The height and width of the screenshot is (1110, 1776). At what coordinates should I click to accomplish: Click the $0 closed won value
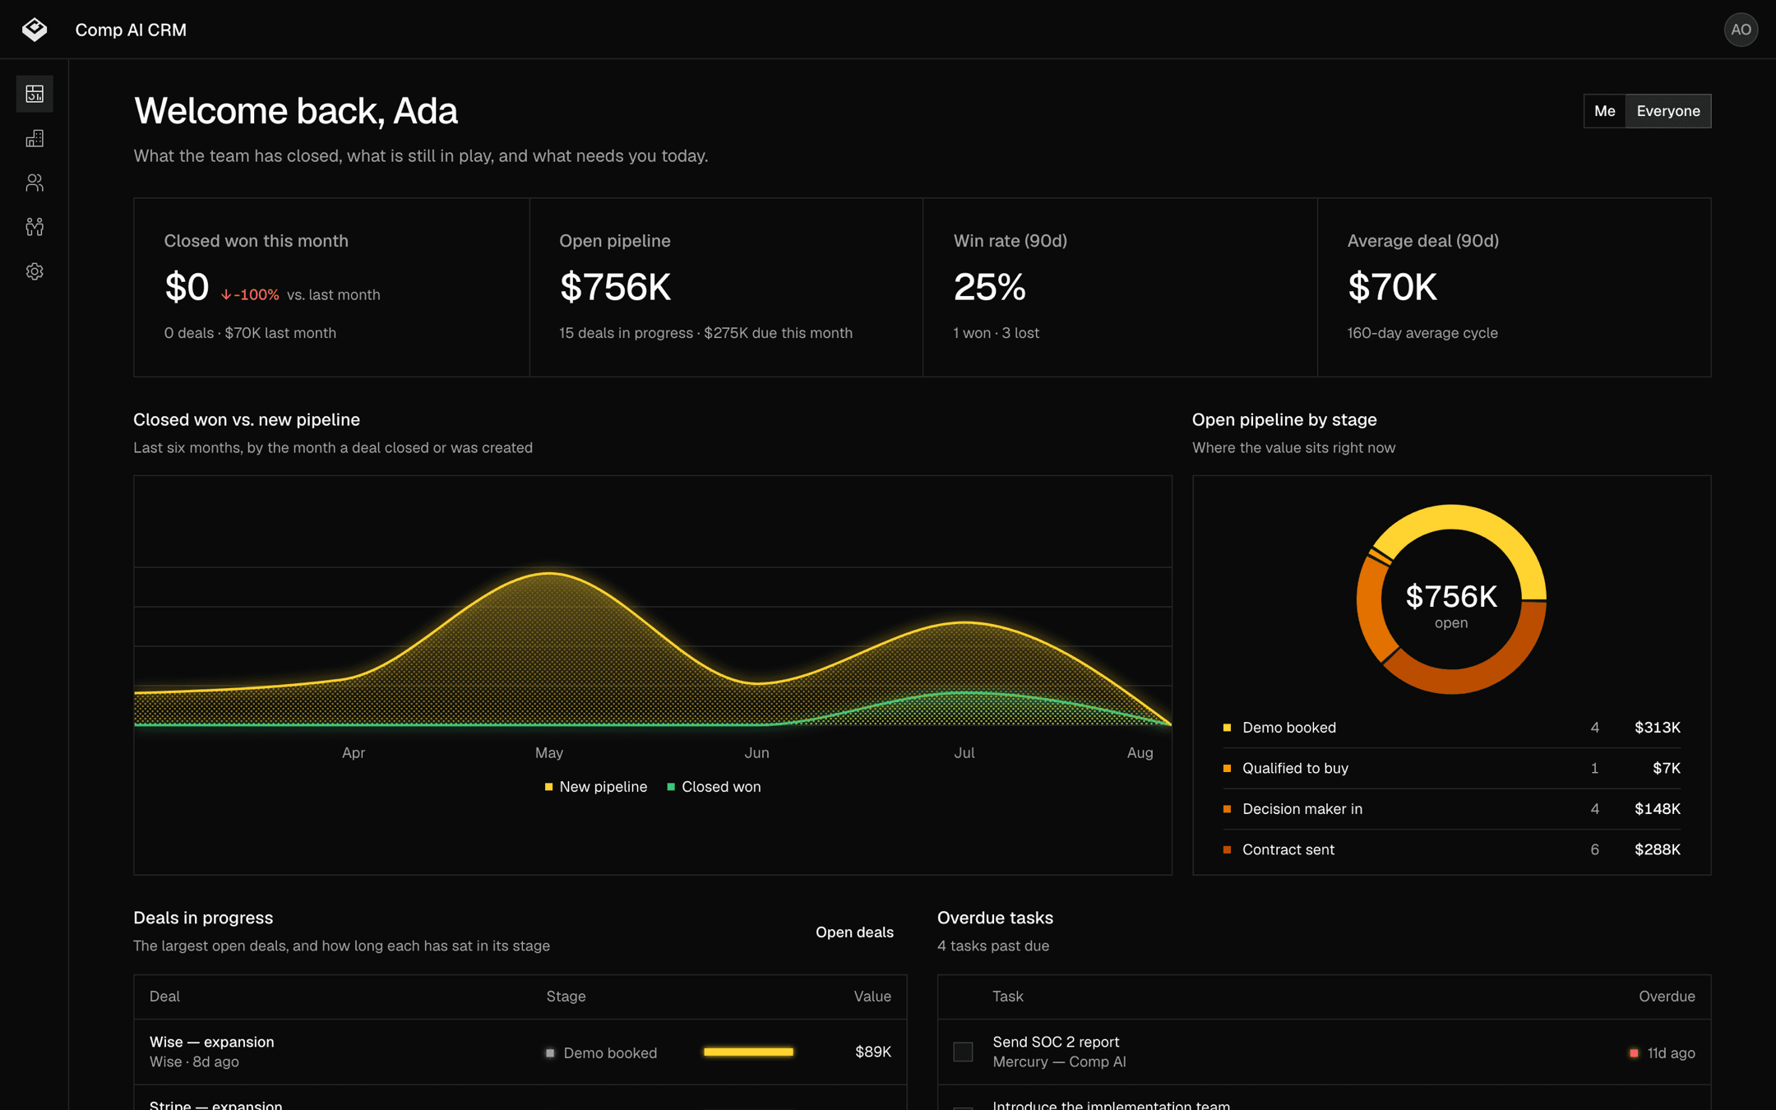point(187,287)
